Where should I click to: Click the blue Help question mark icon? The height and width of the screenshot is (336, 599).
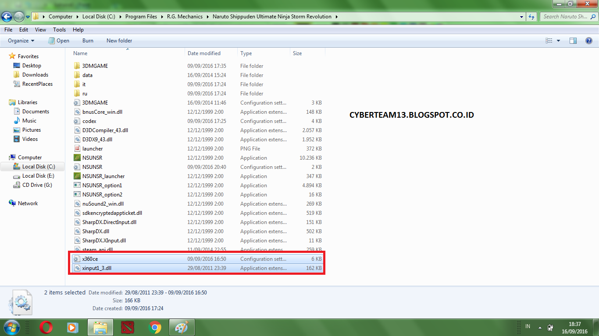pyautogui.click(x=589, y=41)
